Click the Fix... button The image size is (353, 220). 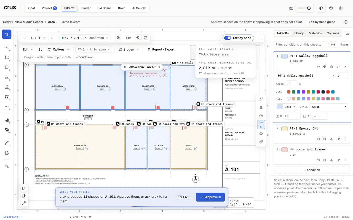click(x=184, y=197)
